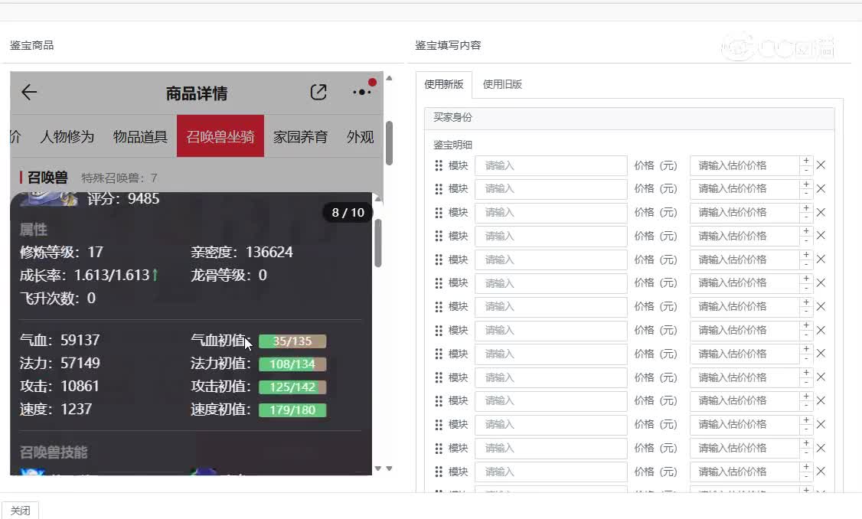Switch to 物品道具 category tab
The image size is (862, 519).
point(140,136)
